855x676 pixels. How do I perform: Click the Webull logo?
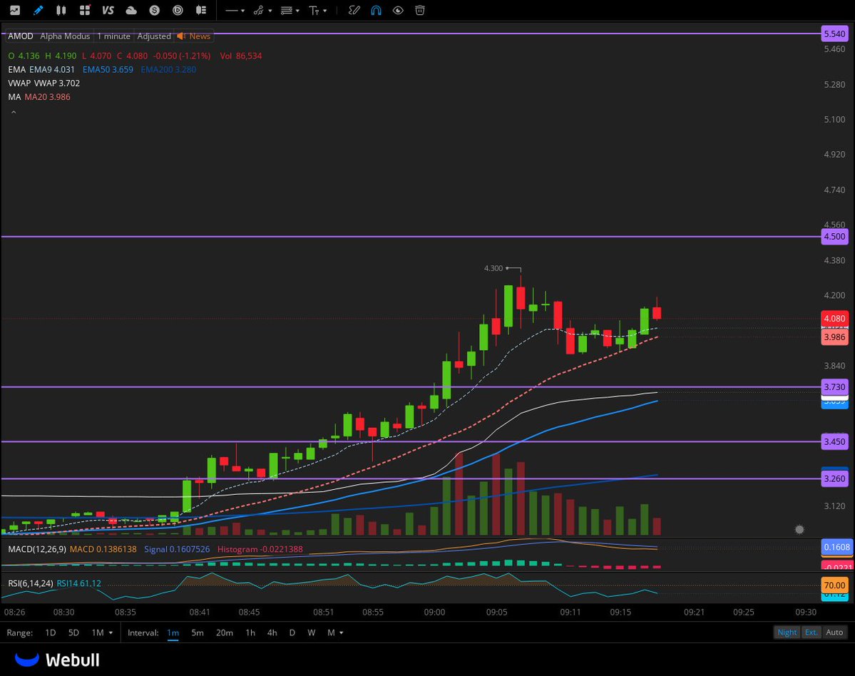pyautogui.click(x=57, y=660)
